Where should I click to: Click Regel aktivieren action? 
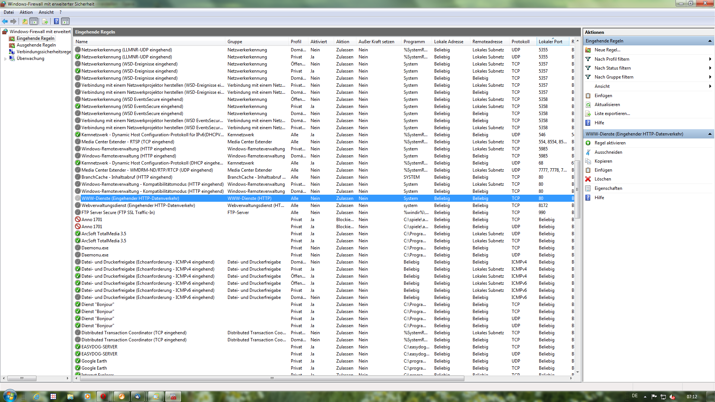pyautogui.click(x=610, y=143)
